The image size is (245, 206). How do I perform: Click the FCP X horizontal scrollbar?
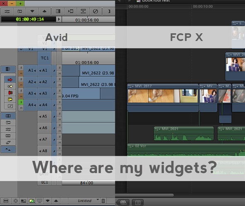coord(144,195)
